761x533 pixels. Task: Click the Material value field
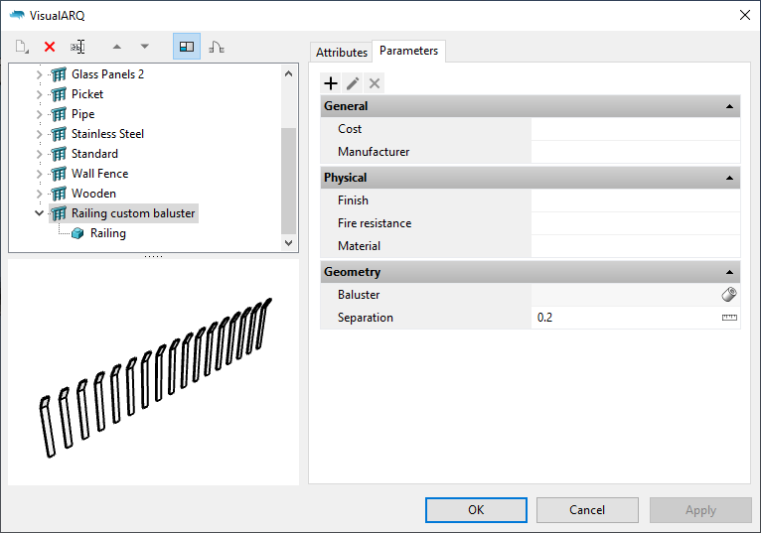click(x=635, y=246)
